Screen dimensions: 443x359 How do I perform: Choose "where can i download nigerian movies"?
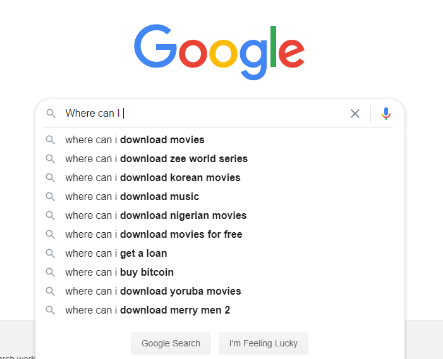155,216
